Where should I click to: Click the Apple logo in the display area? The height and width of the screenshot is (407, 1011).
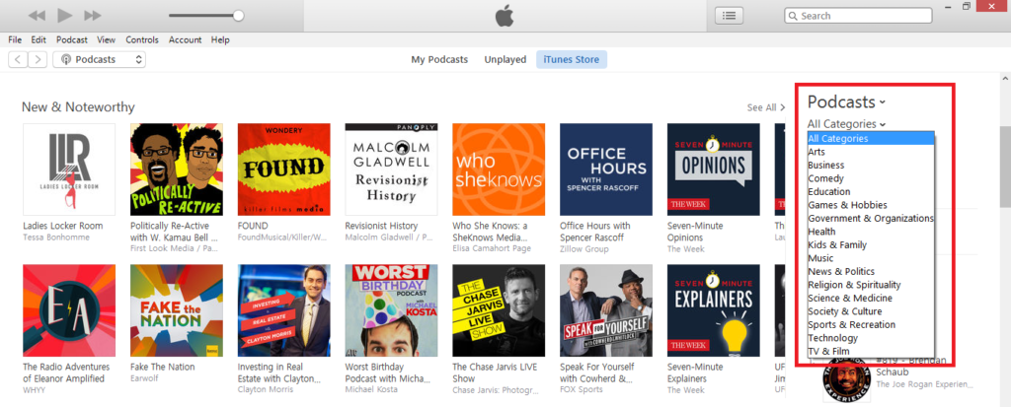[x=505, y=16]
